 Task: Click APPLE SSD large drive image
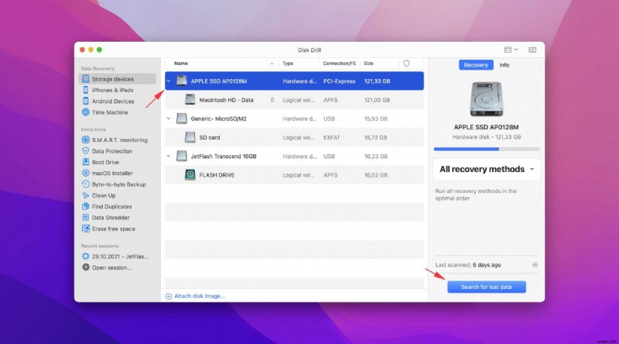pyautogui.click(x=487, y=99)
